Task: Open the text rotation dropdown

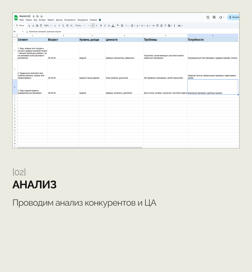Action: 148,26
